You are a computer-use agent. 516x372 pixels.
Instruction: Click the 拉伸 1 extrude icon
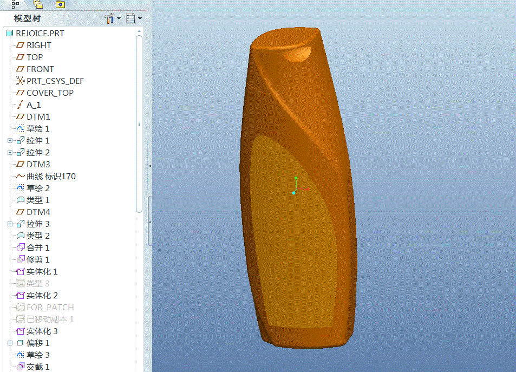[21, 141]
